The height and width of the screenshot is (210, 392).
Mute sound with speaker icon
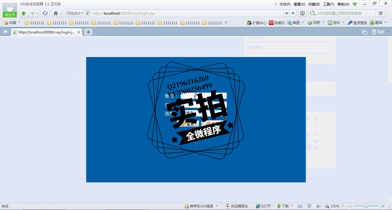[318, 206]
